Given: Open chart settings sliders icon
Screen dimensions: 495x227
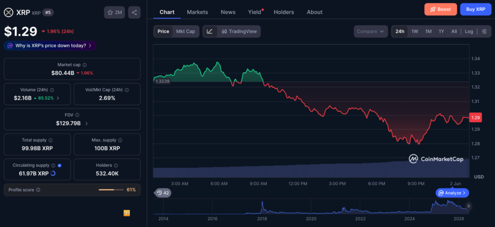Looking at the screenshot, I should coord(484,31).
